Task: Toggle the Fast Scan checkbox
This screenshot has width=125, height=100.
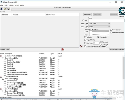Action: coord(85,43)
